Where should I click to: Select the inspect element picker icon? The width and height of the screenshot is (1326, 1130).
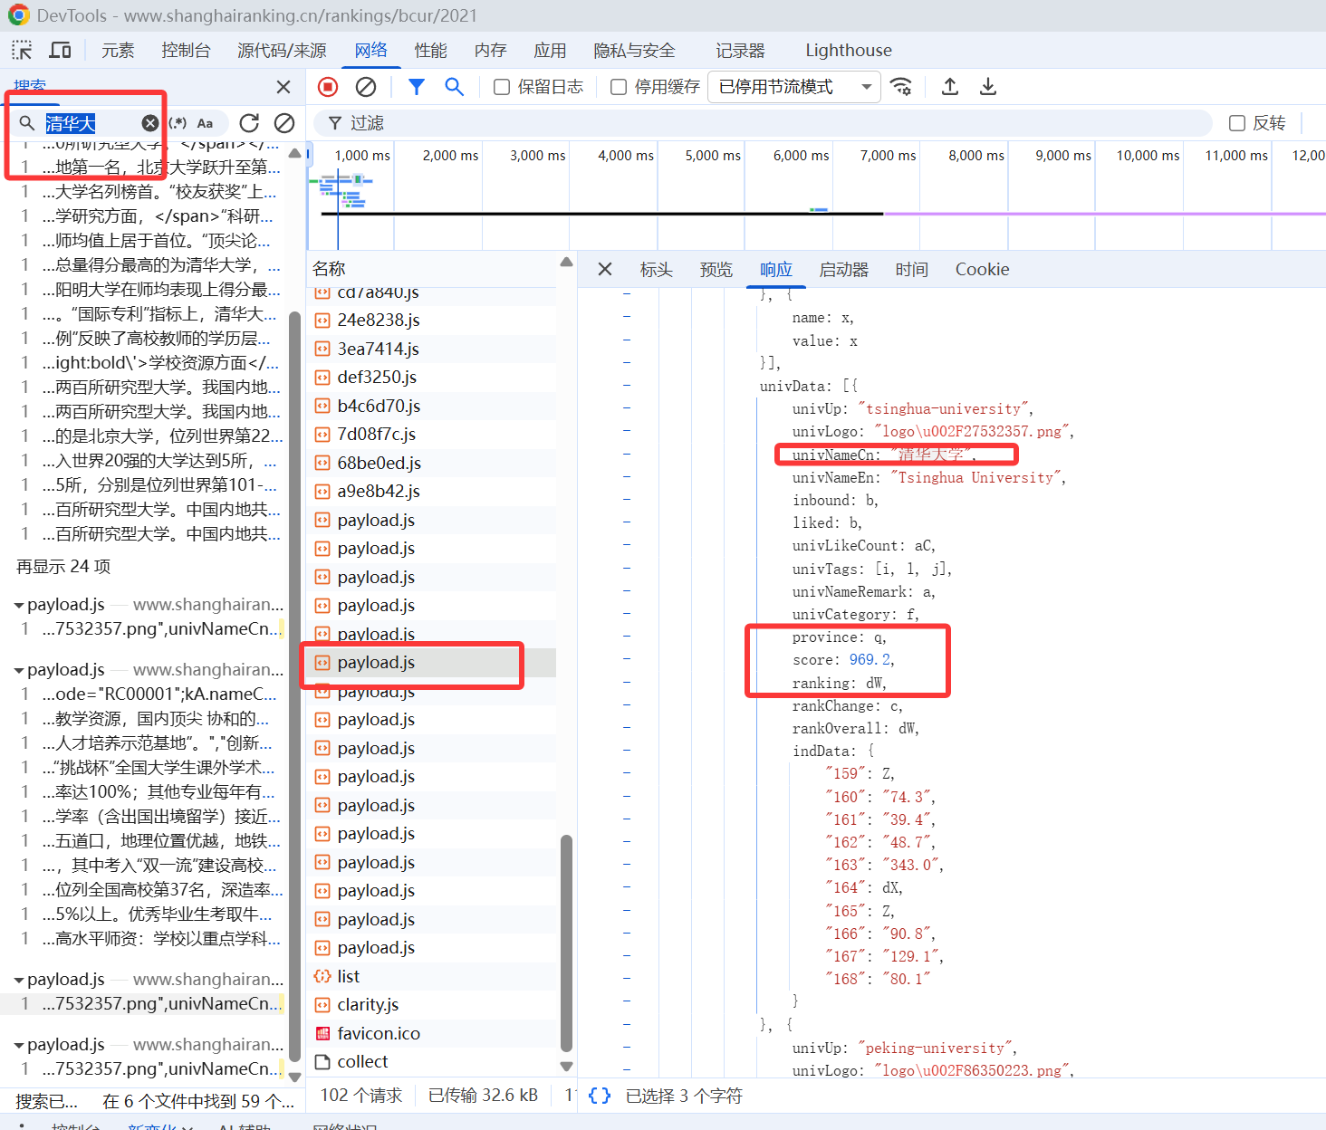pos(22,50)
